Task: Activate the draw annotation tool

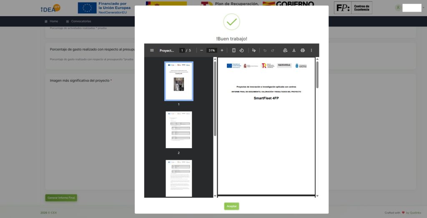Action: [x=254, y=50]
